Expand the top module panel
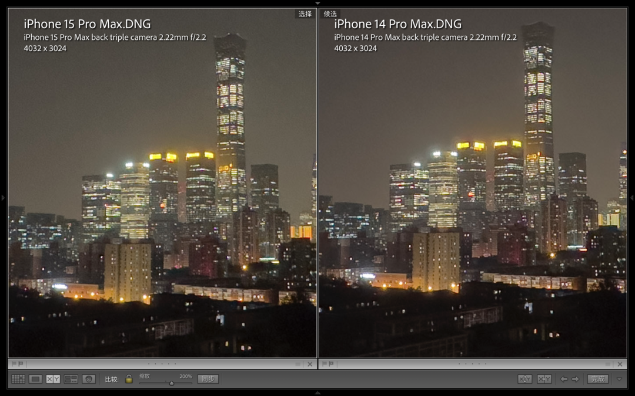The image size is (635, 396). pos(317,3)
